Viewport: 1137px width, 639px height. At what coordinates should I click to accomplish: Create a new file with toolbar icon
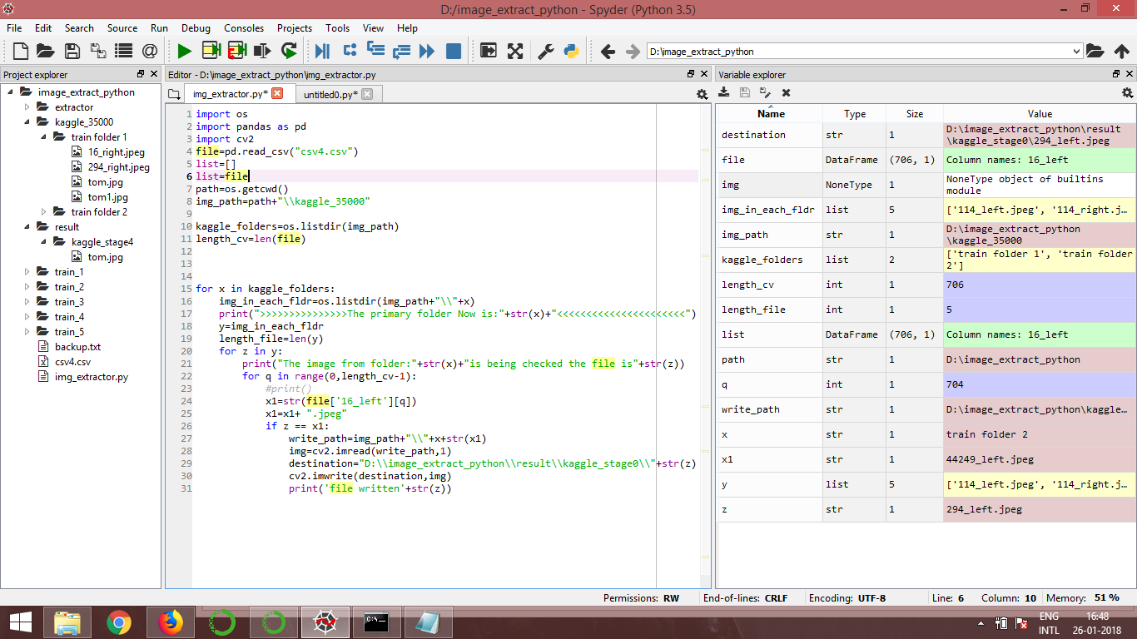point(20,52)
